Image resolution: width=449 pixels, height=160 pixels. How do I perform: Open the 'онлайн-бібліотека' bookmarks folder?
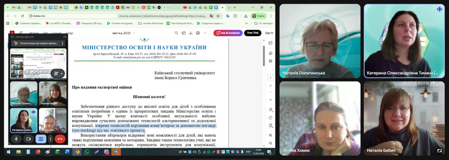pos(151,23)
